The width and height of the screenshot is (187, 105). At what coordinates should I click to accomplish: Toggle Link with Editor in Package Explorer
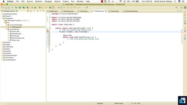coord(31,11)
